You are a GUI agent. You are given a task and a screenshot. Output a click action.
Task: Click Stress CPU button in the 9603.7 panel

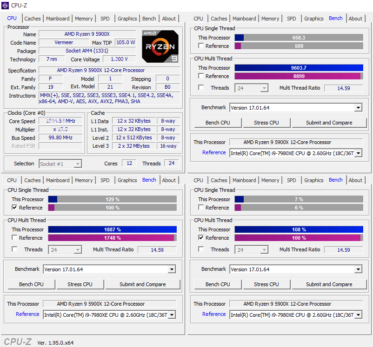266,123
